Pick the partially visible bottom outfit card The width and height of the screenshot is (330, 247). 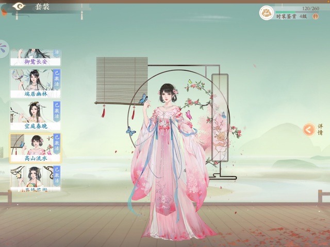click(x=35, y=179)
